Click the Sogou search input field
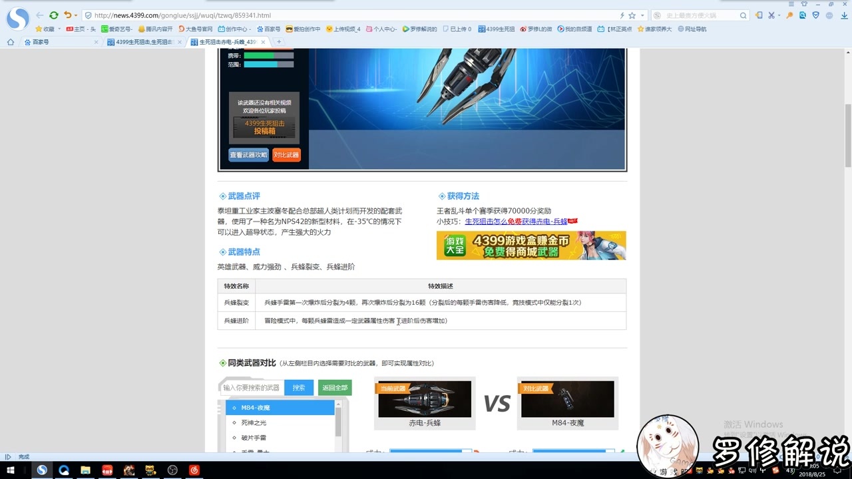Screen dimensions: 852x479 (x=700, y=15)
